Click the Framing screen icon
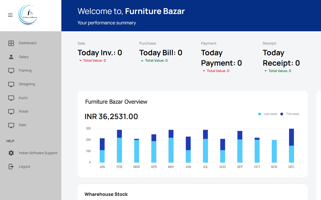Viewport: 321px width, 200px height. (11, 71)
